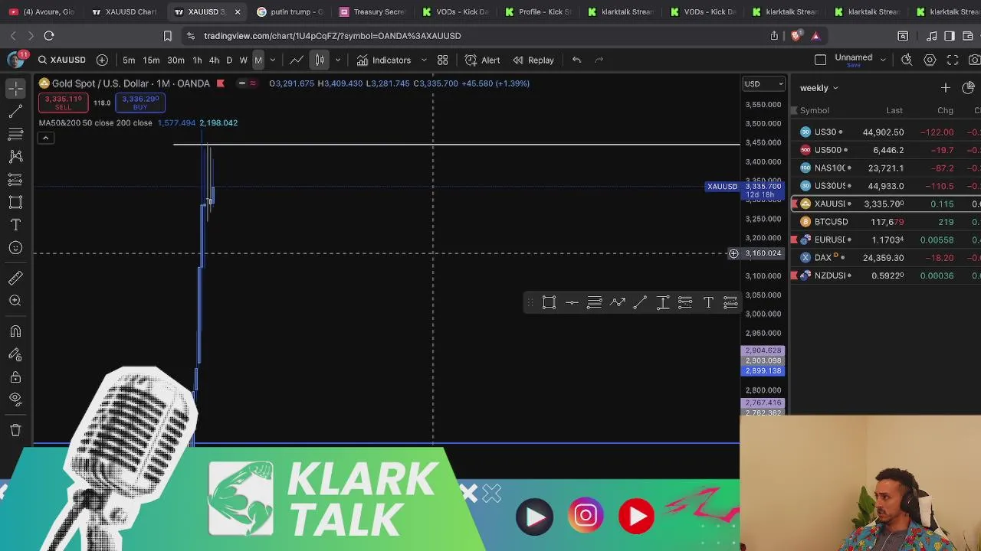Click the tradingview.com address bar URL
The height and width of the screenshot is (551, 981).
click(333, 36)
